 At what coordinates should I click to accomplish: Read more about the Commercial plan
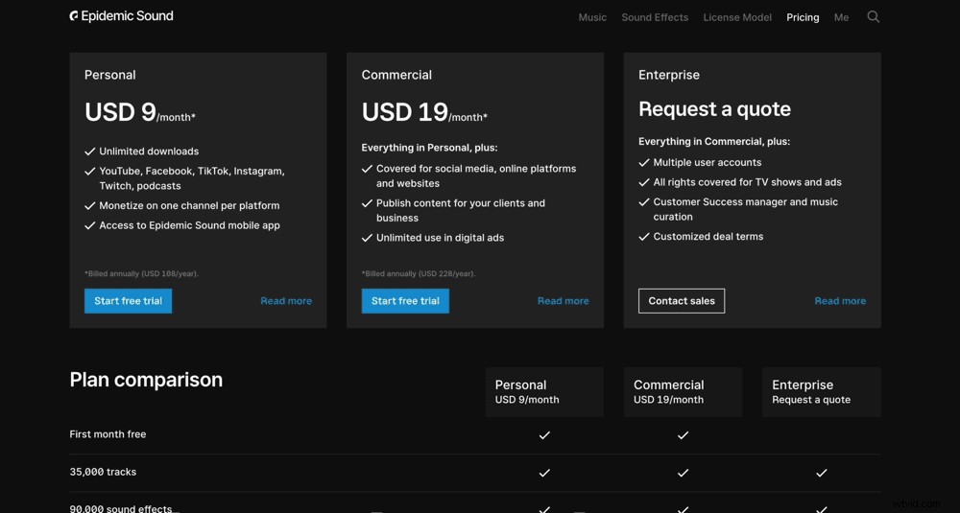[563, 301]
